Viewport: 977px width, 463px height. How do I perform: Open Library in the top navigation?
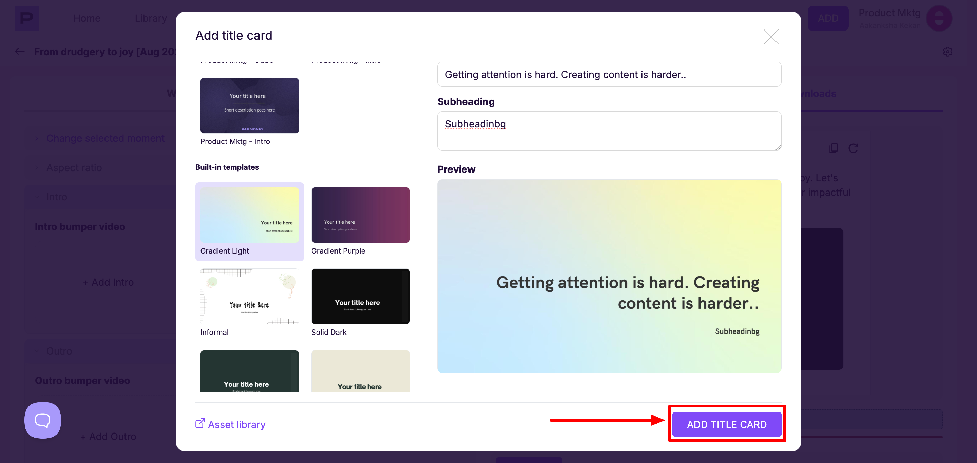[151, 18]
